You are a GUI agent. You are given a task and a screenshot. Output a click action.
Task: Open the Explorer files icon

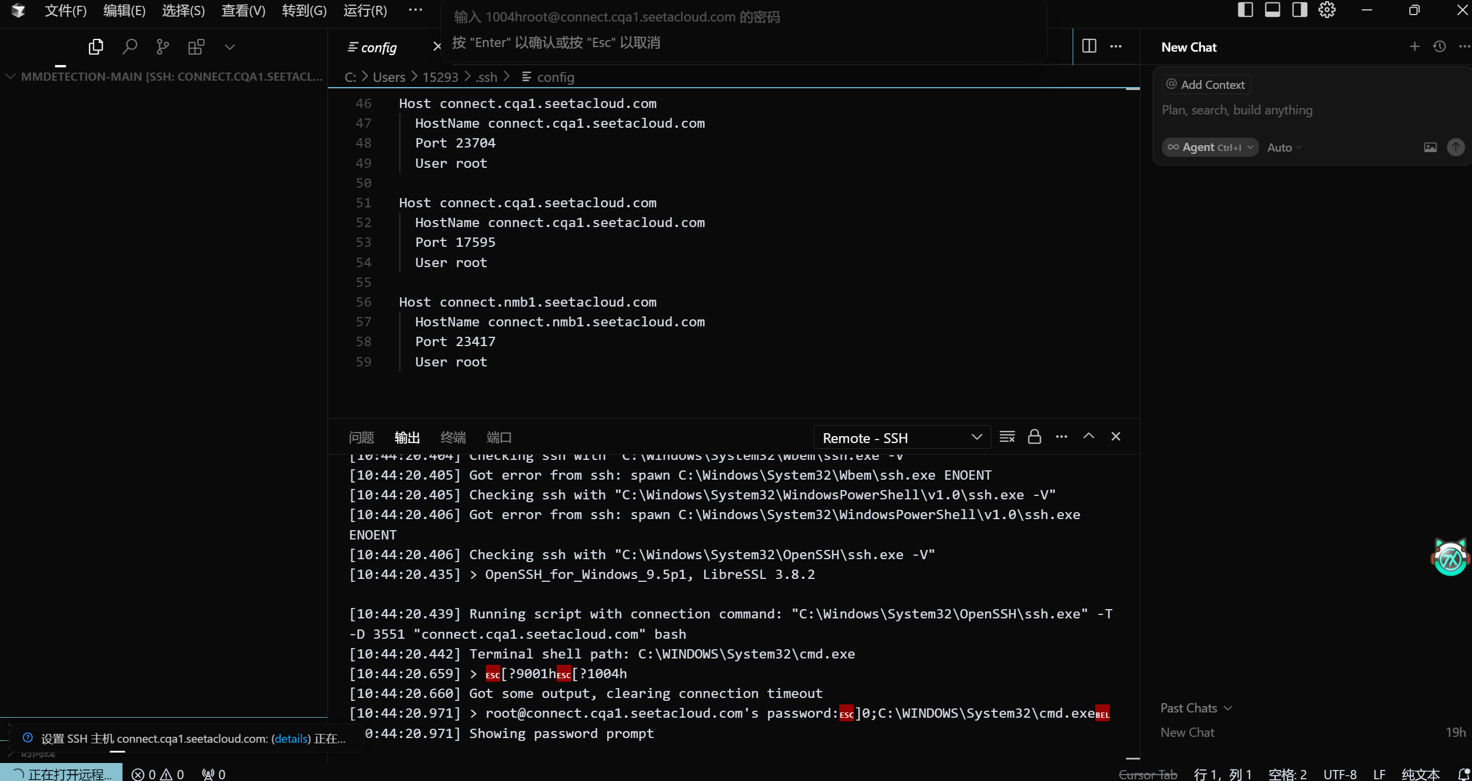click(x=96, y=46)
